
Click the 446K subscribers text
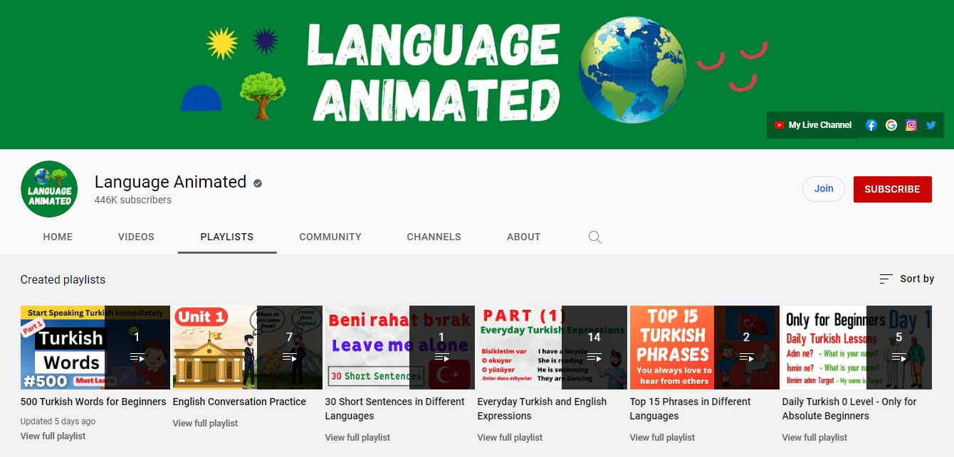click(133, 200)
